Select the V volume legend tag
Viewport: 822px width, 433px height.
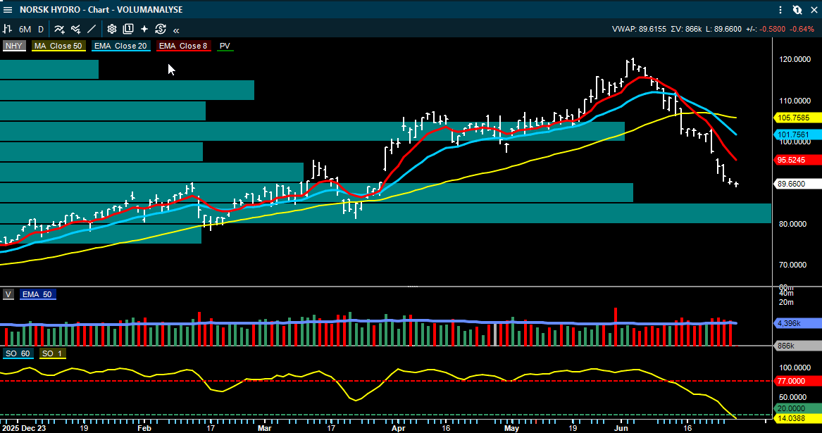click(x=8, y=294)
